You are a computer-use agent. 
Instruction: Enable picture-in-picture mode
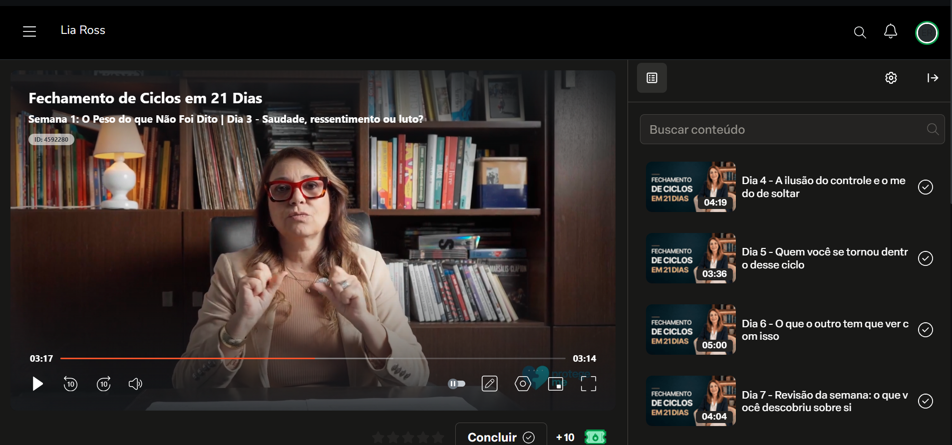(x=556, y=384)
